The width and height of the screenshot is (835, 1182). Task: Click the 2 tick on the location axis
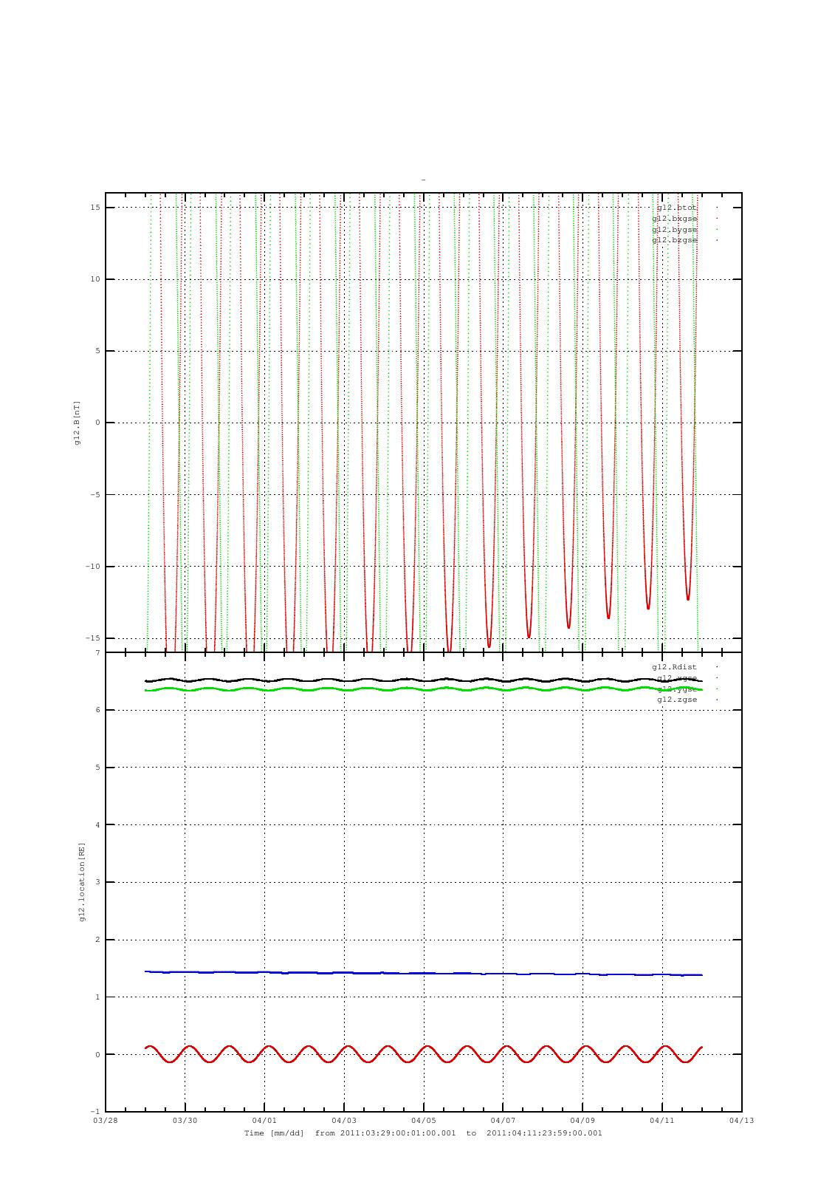tap(97, 940)
